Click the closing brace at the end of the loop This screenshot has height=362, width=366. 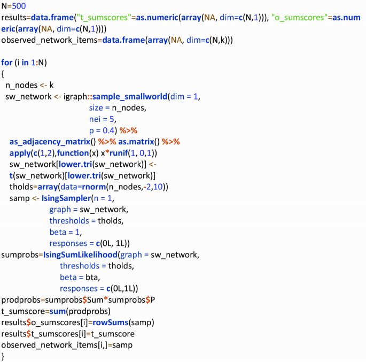pos(3,357)
